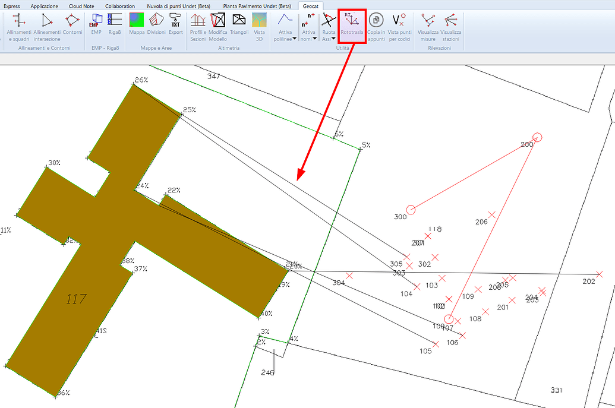Viewport: 615px width, 408px height.
Task: Click vertex label 26%
Action: click(141, 80)
